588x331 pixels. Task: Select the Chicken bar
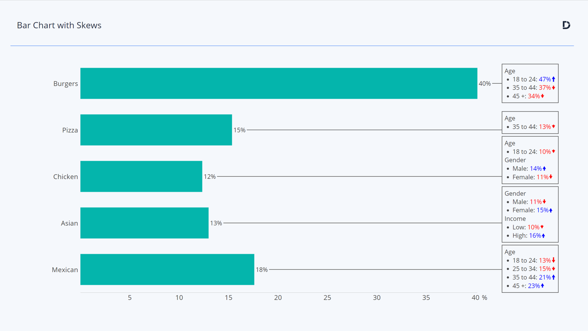(x=141, y=176)
